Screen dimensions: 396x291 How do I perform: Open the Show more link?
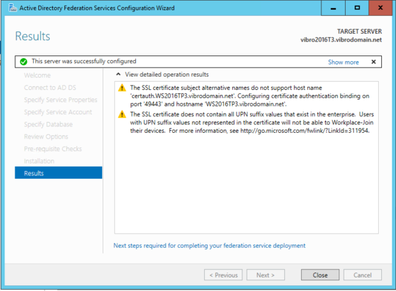click(x=343, y=62)
